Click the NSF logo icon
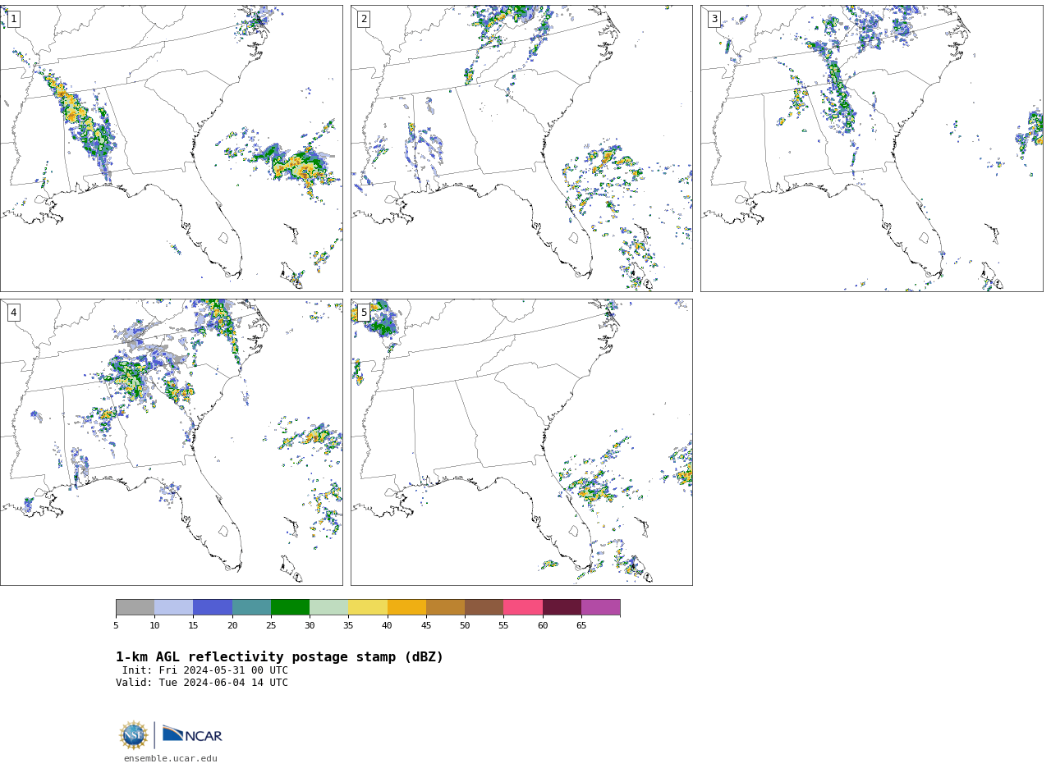This screenshot has height=768, width=1051. (134, 735)
